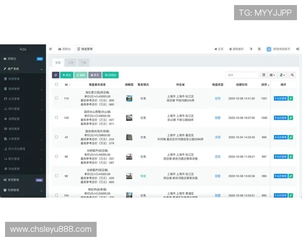
Task: Click the green 添加 add button
Action: [x=66, y=75]
